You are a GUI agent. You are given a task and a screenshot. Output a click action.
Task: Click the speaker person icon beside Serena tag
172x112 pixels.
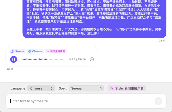click(x=13, y=51)
